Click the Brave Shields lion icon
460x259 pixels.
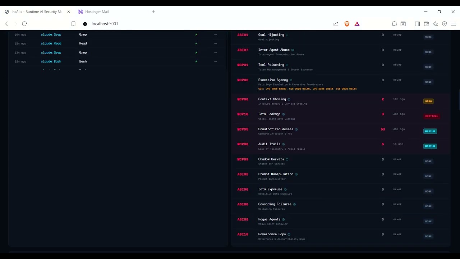(347, 24)
